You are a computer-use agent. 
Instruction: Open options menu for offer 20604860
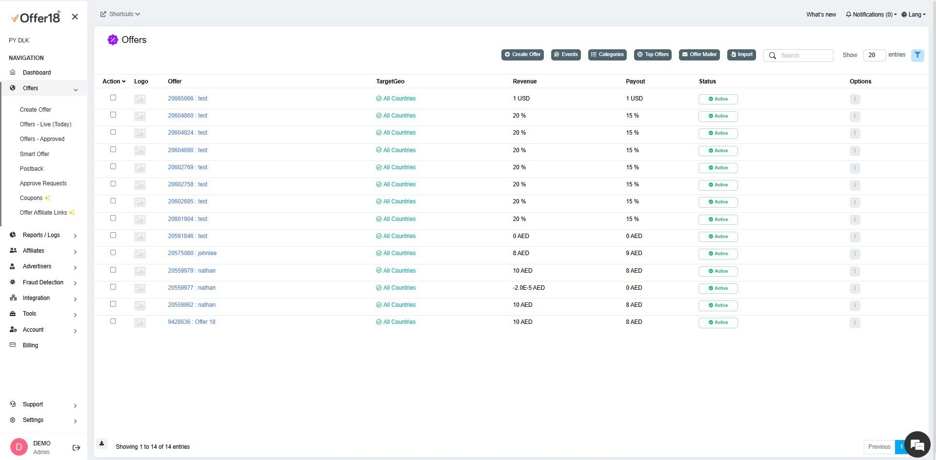855,116
